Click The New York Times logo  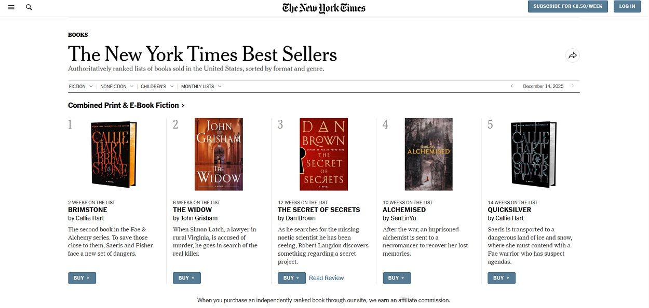(x=324, y=8)
